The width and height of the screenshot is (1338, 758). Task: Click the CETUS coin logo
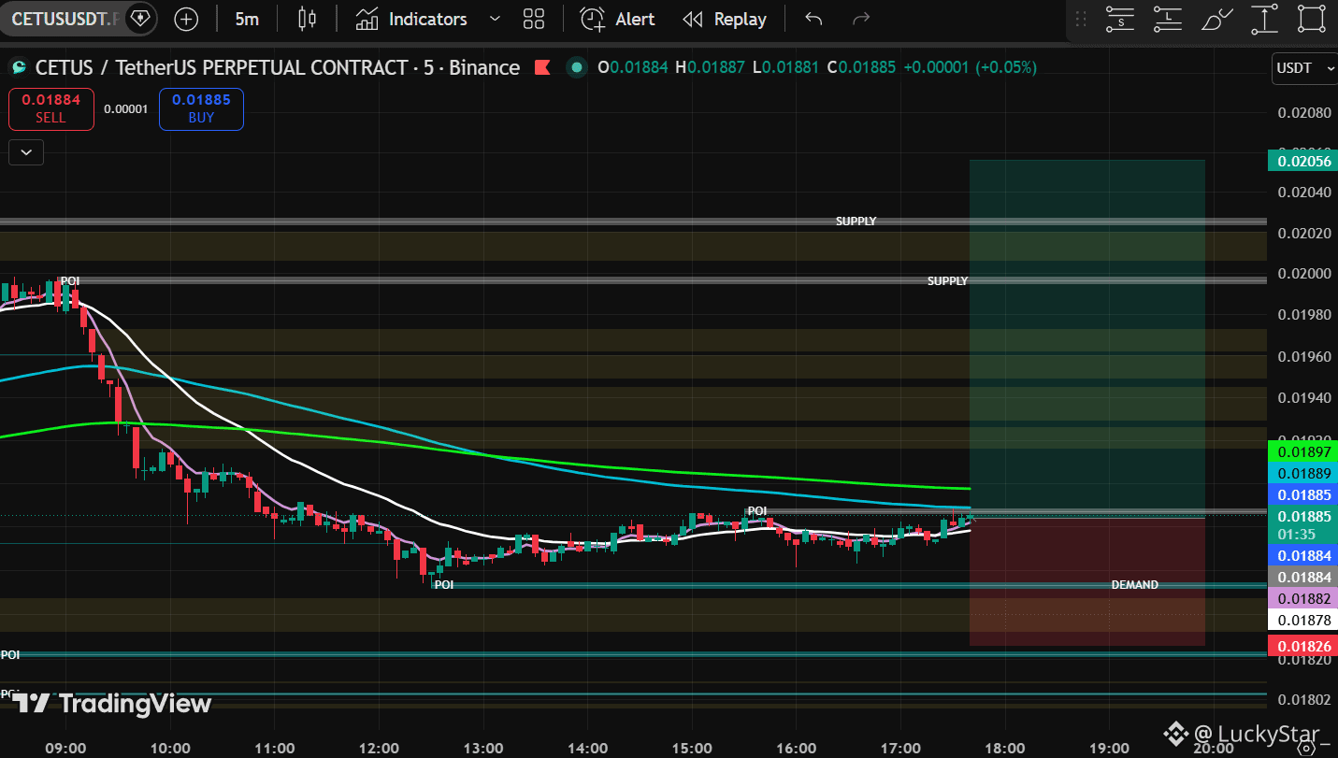[x=18, y=67]
